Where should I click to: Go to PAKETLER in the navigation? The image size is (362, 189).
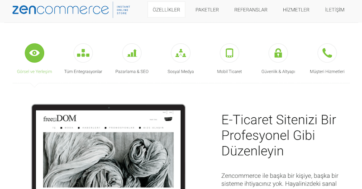pos(207,9)
